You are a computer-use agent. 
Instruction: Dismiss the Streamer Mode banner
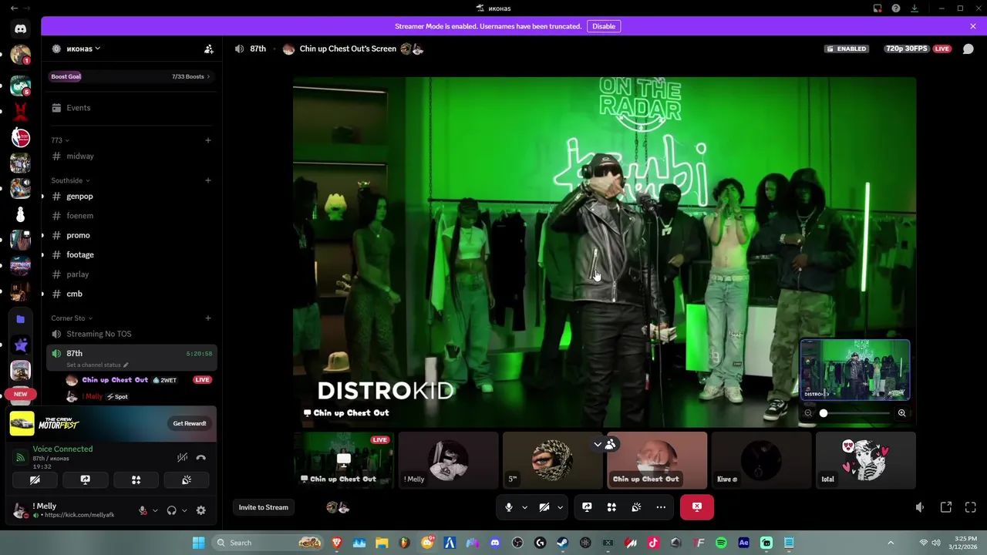point(973,26)
